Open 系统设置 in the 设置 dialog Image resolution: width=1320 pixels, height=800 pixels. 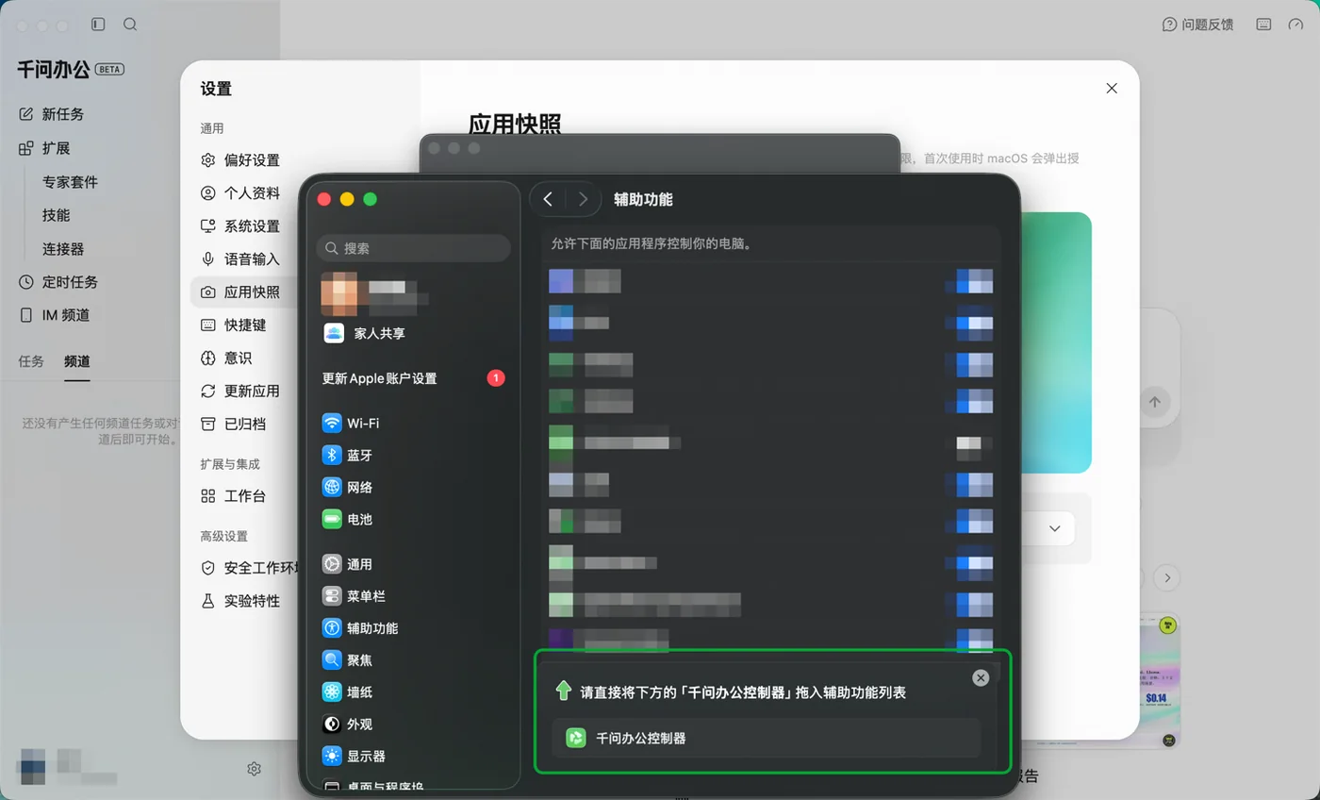coord(241,226)
